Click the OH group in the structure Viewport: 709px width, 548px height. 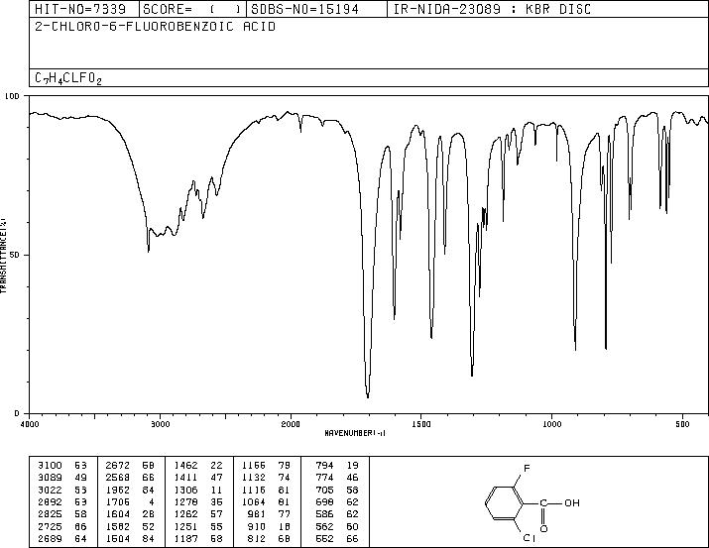572,502
